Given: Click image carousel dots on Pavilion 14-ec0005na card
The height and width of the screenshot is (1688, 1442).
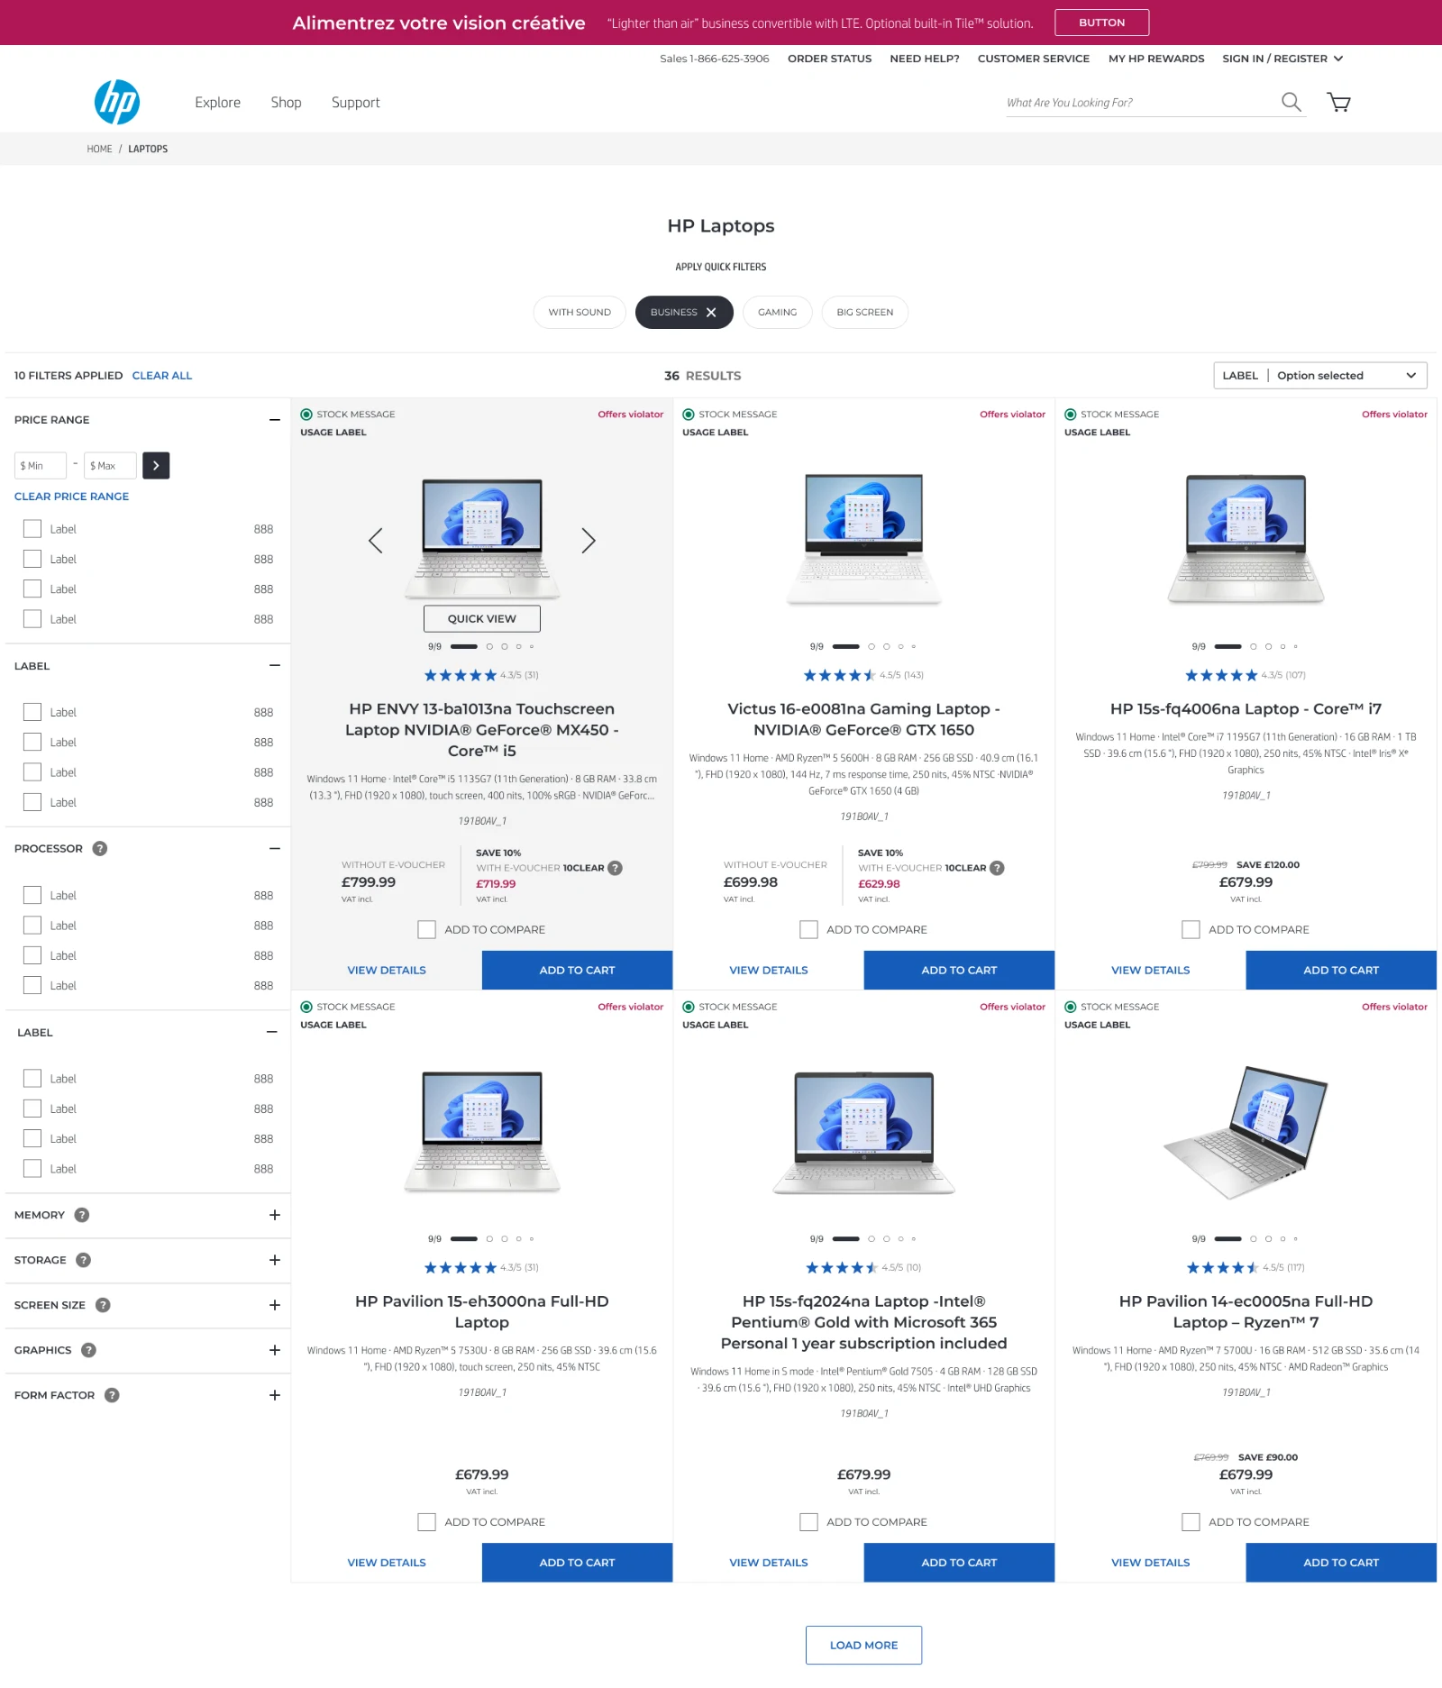Looking at the screenshot, I should point(1256,1239).
